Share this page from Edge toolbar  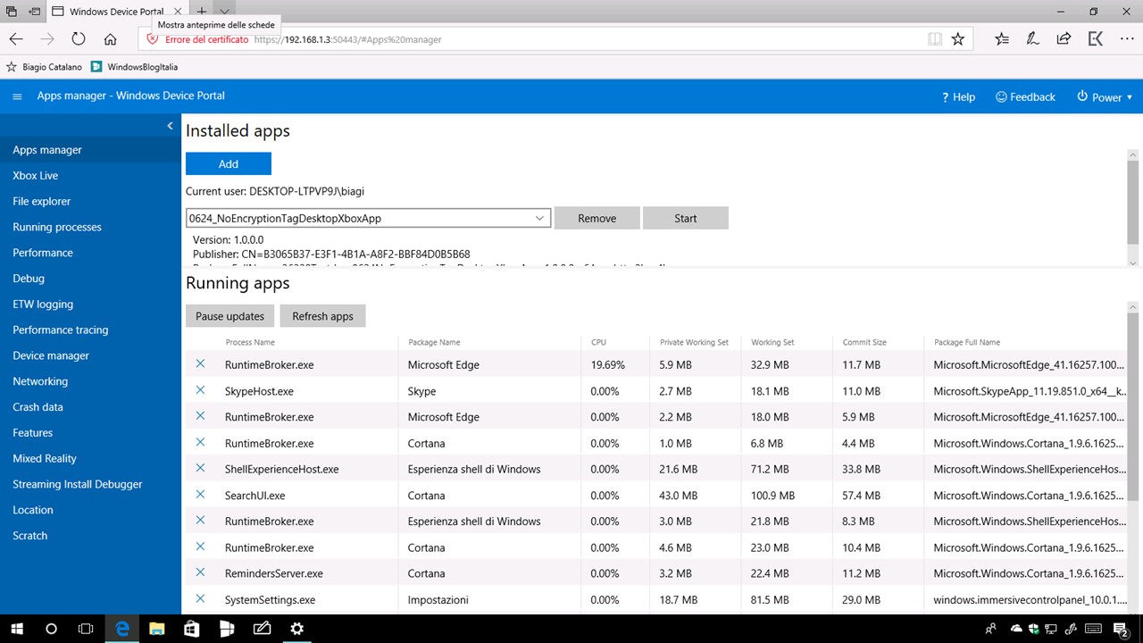1064,39
